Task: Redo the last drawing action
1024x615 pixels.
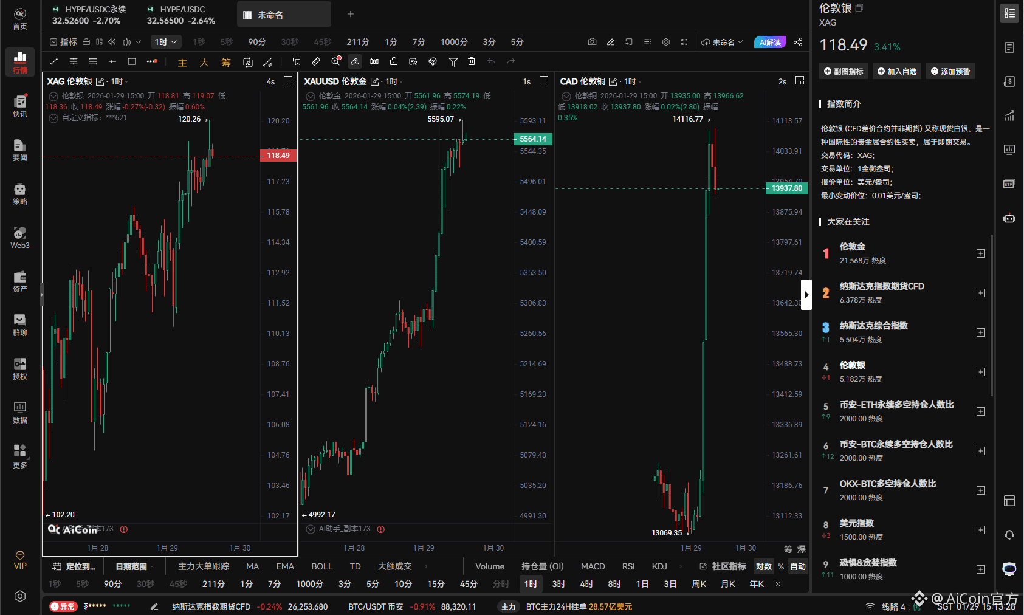Action: click(x=511, y=61)
